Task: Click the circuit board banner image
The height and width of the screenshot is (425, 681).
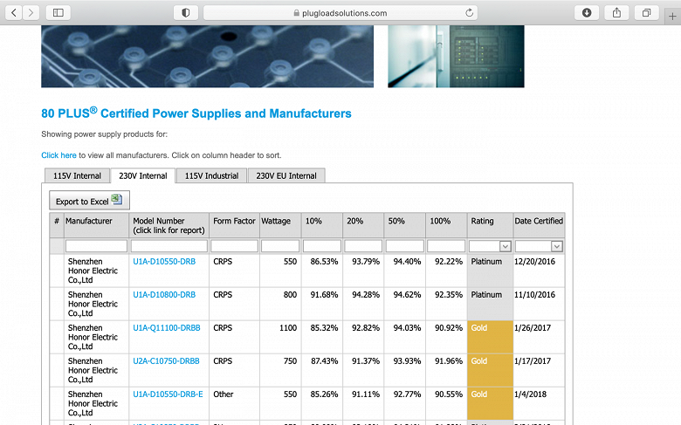Action: (207, 56)
